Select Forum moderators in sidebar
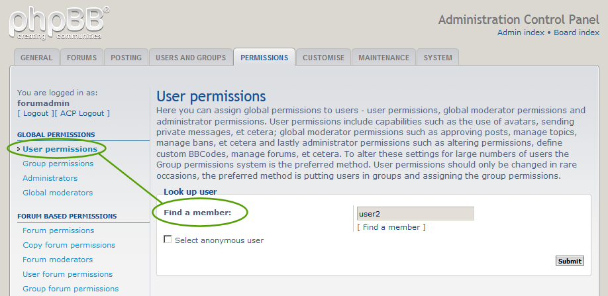 pyautogui.click(x=58, y=260)
